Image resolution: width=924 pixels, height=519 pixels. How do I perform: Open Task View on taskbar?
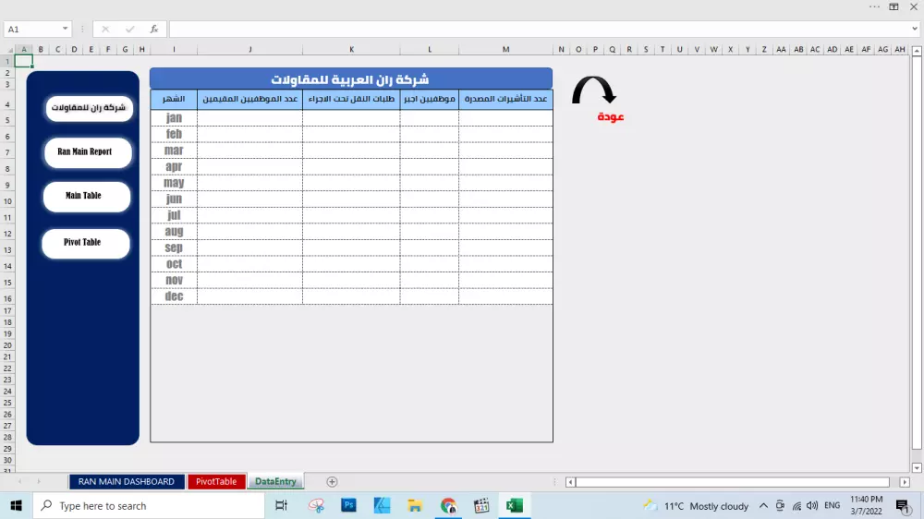point(281,505)
